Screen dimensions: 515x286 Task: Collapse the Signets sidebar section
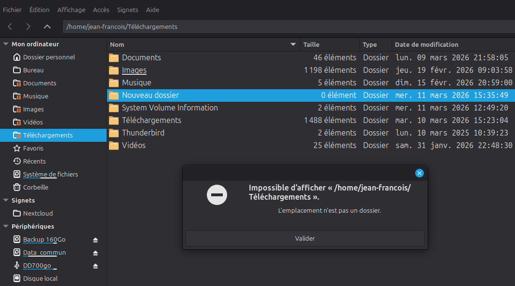(x=6, y=200)
